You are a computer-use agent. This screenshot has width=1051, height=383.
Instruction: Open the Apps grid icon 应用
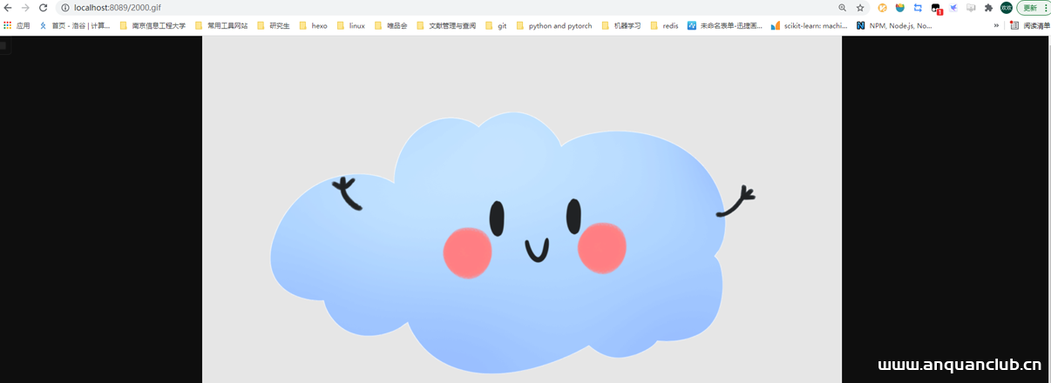pyautogui.click(x=17, y=26)
